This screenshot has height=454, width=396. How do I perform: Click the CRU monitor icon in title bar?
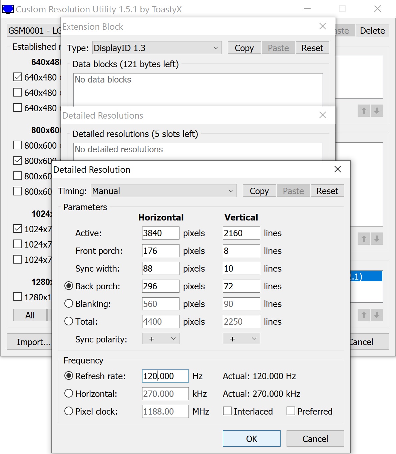pyautogui.click(x=8, y=9)
